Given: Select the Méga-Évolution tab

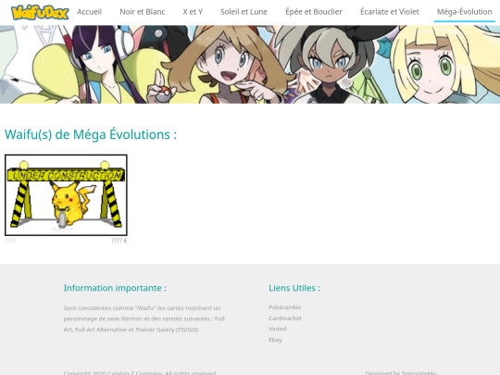Looking at the screenshot, I should [x=464, y=12].
